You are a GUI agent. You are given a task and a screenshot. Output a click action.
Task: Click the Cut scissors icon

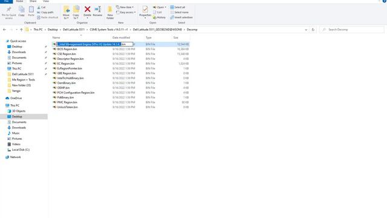[x=39, y=7]
